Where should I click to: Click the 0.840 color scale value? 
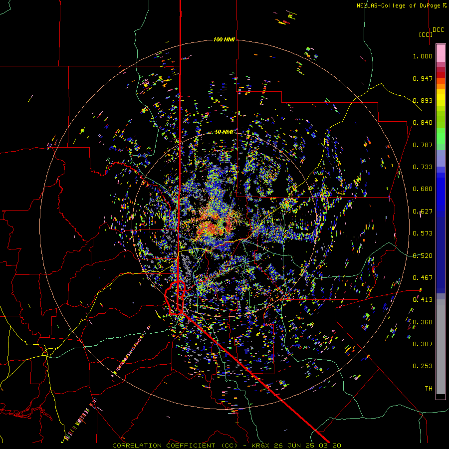[423, 123]
